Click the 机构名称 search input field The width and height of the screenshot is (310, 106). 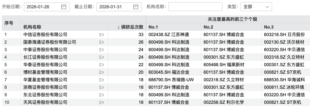tap(195, 7)
